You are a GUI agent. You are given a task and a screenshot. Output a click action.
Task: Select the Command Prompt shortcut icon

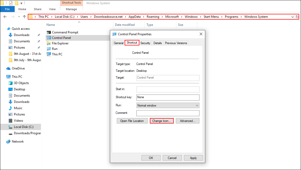coord(49,32)
